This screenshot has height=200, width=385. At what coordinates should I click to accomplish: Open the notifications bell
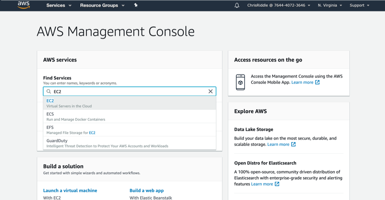[237, 6]
